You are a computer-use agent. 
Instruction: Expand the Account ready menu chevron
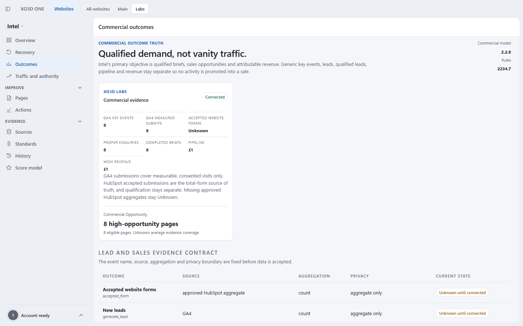point(81,315)
